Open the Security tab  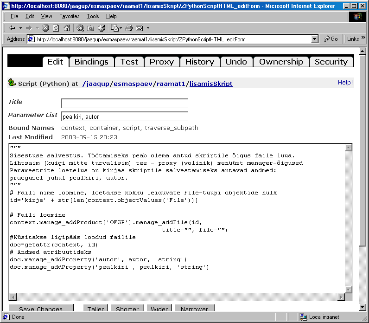click(331, 62)
